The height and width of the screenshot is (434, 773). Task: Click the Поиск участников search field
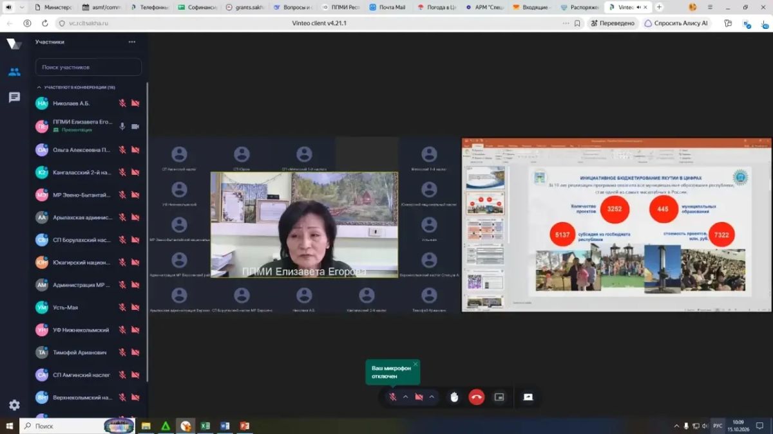click(x=88, y=67)
